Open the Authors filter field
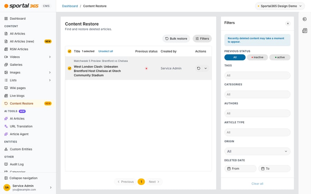 257,114
